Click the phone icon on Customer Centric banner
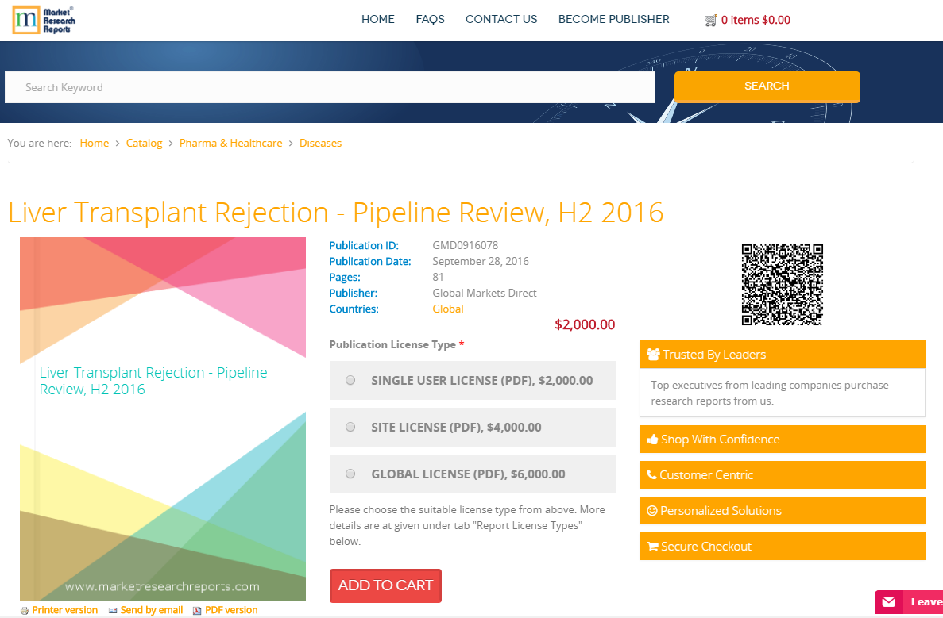The image size is (943, 618). (653, 474)
